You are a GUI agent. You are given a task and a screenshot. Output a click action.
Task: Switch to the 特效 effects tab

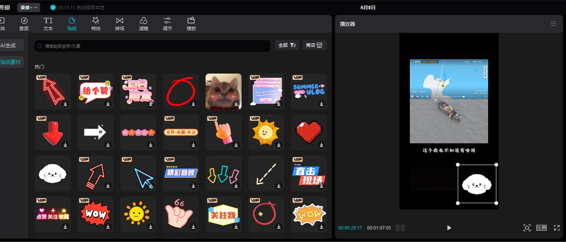coord(96,24)
